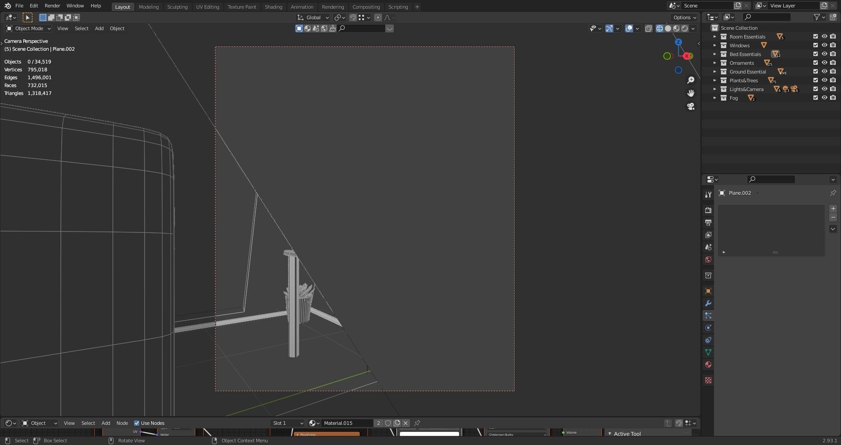Switch to the Shading workspace tab

point(273,7)
